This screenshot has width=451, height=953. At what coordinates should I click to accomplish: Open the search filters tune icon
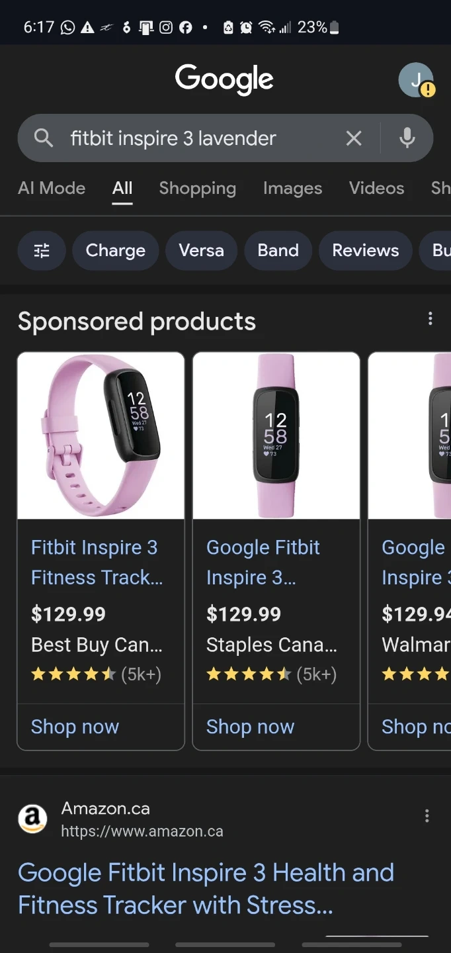42,251
